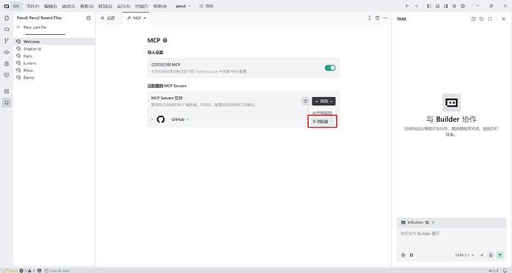This screenshot has width=512, height=273.
Task: Open the 文件(F) menu
Action: coord(33,6)
